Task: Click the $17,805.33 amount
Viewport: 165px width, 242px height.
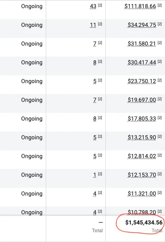Action: point(142,119)
